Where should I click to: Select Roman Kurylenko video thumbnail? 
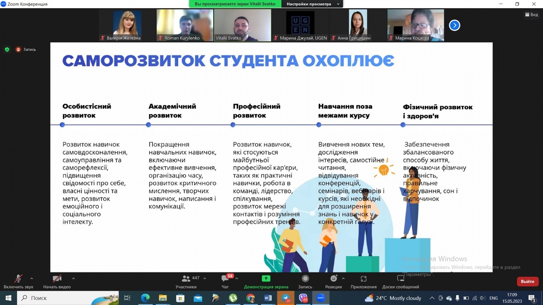click(185, 25)
